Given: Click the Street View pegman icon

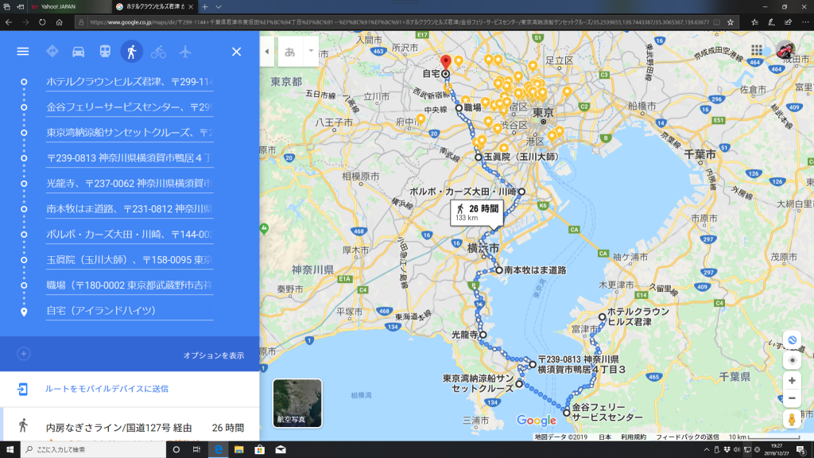Looking at the screenshot, I should (x=792, y=419).
